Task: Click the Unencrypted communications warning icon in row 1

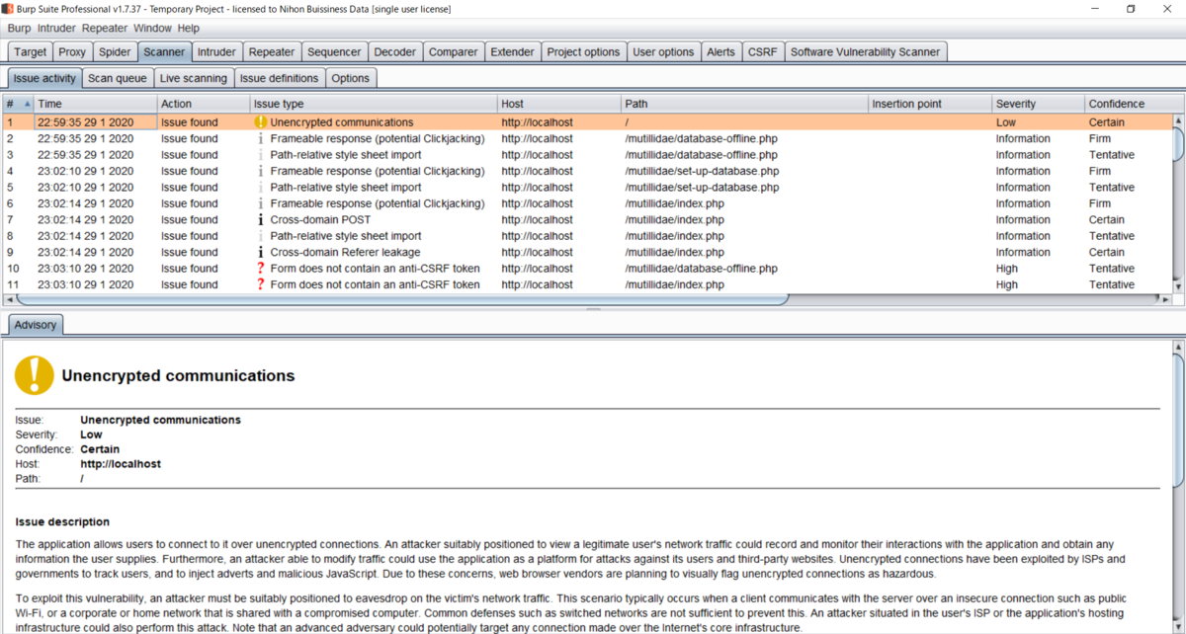Action: point(261,122)
